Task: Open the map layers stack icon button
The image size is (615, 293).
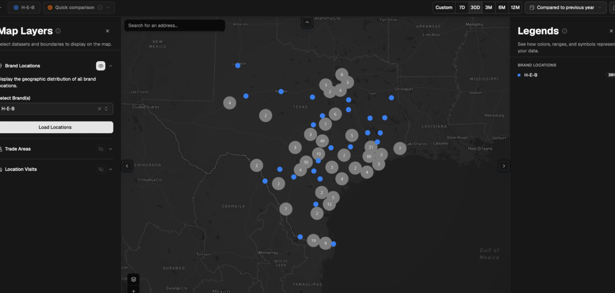Action: click(134, 279)
